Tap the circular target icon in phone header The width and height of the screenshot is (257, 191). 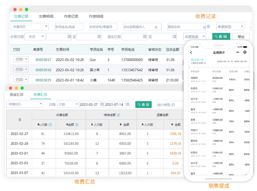(x=245, y=52)
